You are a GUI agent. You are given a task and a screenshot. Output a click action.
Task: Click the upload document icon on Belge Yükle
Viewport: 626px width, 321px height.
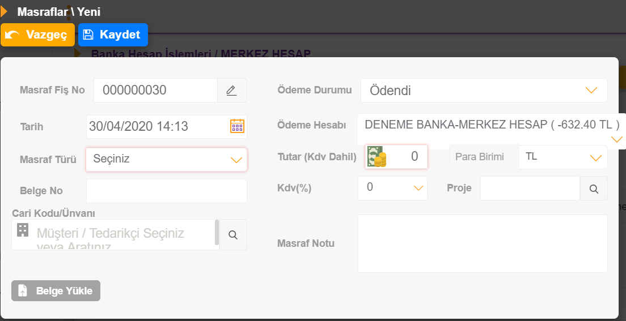[23, 290]
